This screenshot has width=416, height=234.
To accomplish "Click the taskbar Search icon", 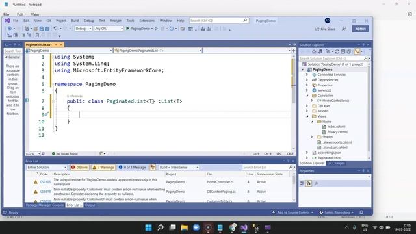I will click(x=161, y=227).
